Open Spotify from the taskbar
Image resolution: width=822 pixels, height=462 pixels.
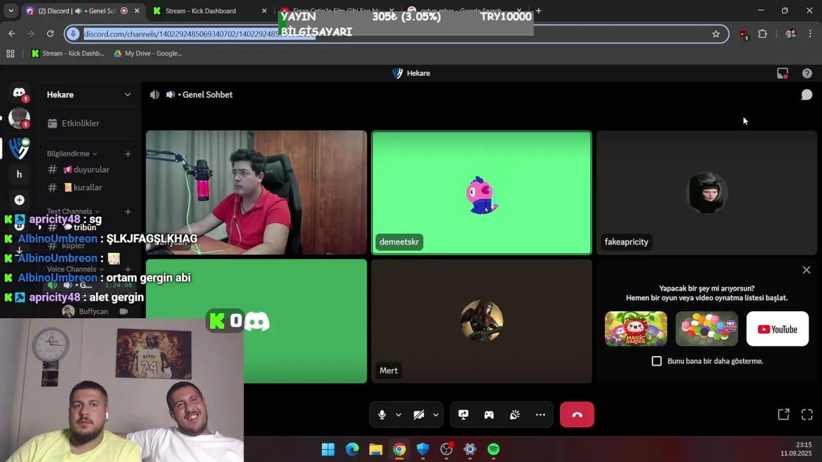tap(493, 449)
